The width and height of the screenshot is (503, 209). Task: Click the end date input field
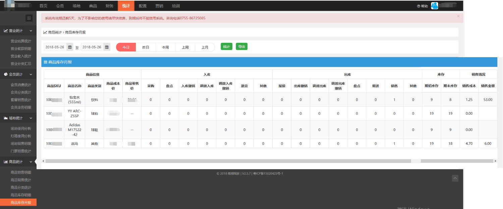(92, 47)
